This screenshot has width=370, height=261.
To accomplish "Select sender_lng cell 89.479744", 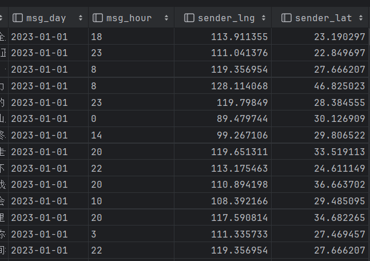I will [223, 118].
